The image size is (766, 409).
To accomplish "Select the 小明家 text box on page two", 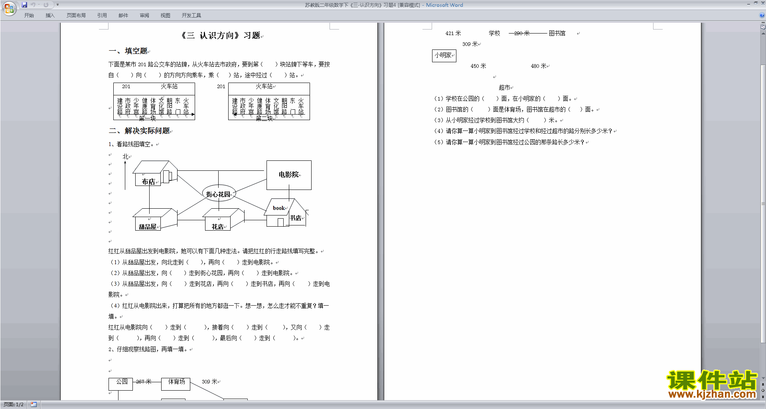I will tap(444, 55).
